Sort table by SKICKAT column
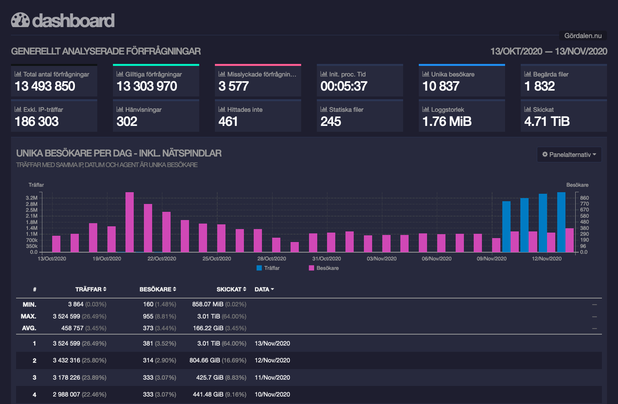 tap(231, 289)
